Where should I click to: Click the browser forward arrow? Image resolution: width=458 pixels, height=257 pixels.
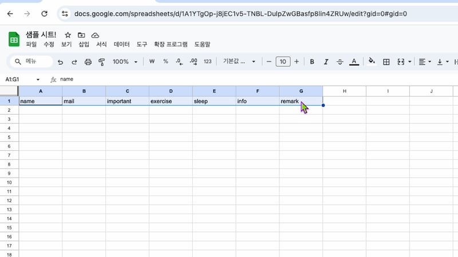pos(27,14)
